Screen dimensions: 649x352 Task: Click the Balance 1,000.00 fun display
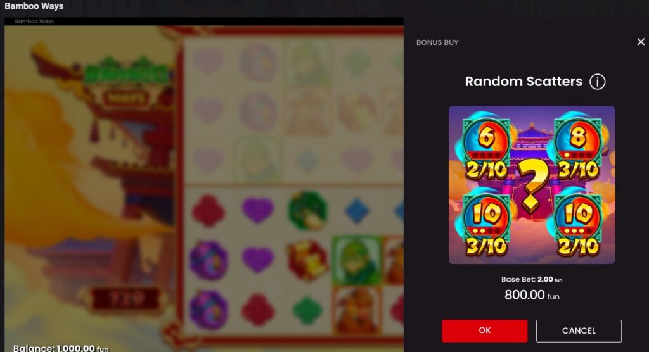tap(61, 348)
